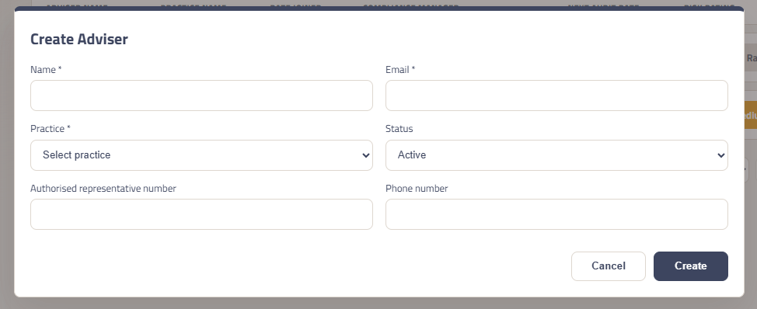
Task: Select the Phone number input field
Action: [x=556, y=214]
